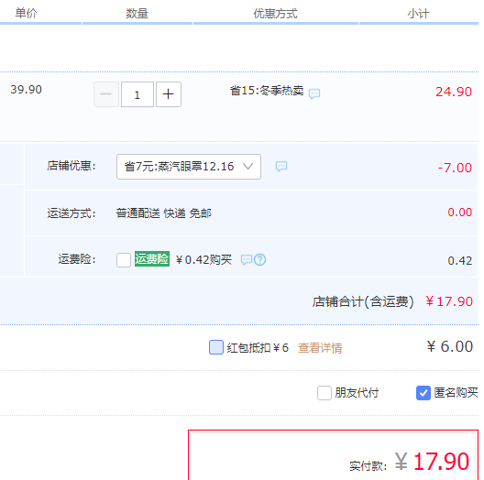484x480 pixels.
Task: Click the chat icon beside ¥0.42购买
Action: point(247,260)
